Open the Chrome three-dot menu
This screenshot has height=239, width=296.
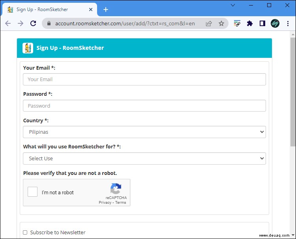pos(288,23)
